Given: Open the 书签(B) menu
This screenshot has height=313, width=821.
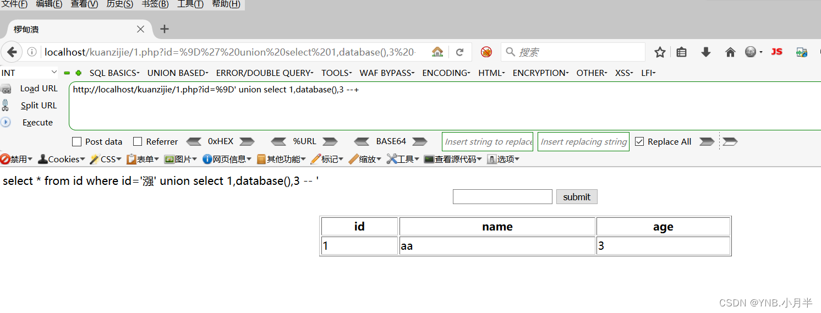Looking at the screenshot, I should [x=155, y=4].
